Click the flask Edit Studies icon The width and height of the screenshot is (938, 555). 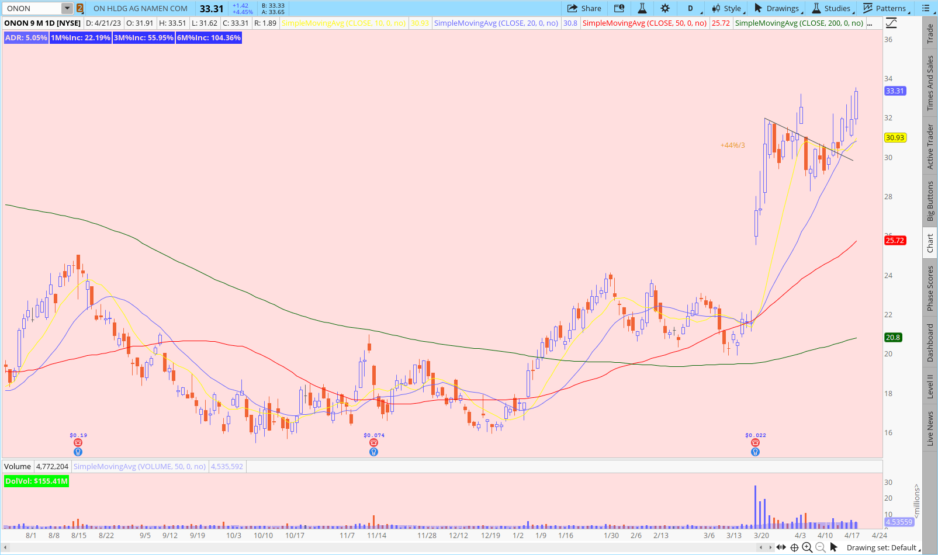[x=642, y=8]
